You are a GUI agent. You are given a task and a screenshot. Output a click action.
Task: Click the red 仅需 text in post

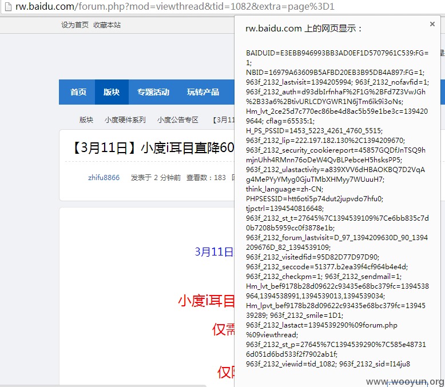pyautogui.click(x=223, y=329)
